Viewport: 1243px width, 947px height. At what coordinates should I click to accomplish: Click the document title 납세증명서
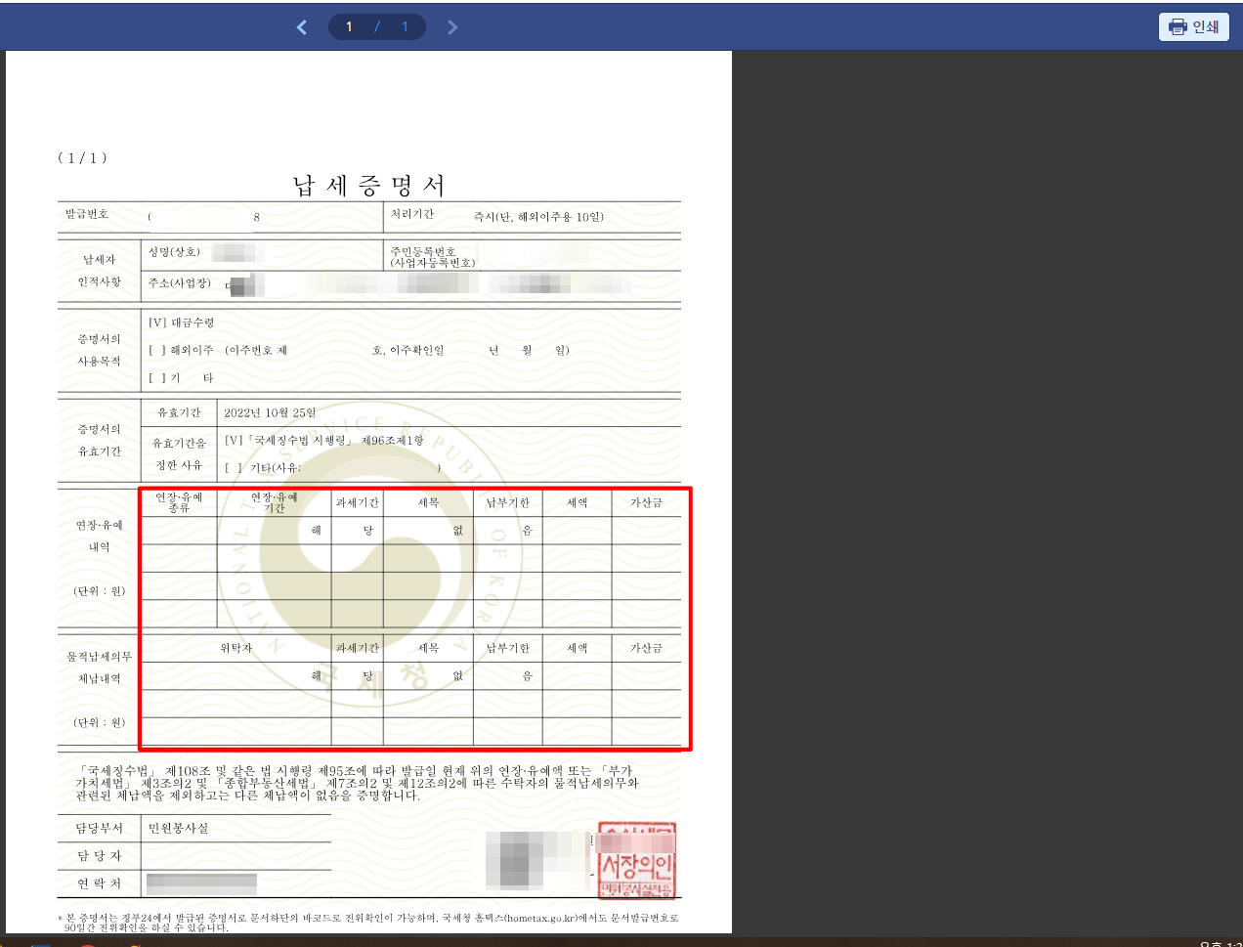click(x=368, y=185)
